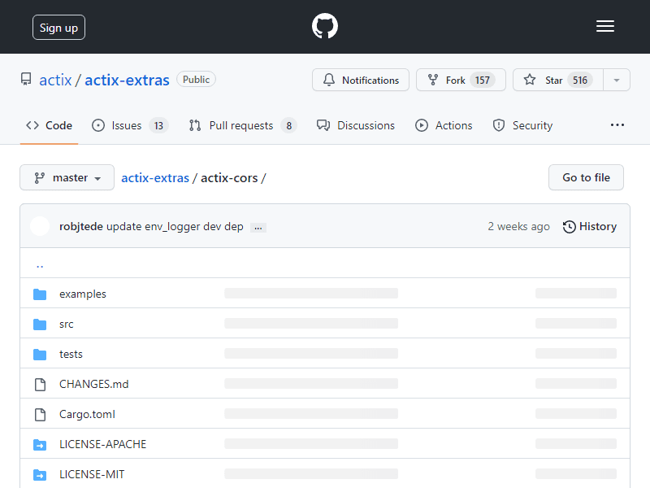Click robjtede's avatar in commit row

(40, 227)
